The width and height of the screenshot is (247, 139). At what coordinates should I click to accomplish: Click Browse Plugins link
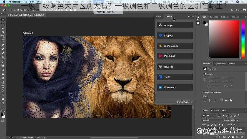tap(184, 102)
